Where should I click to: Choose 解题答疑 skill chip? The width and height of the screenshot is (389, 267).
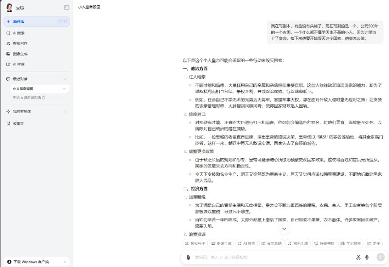pyautogui.click(x=324, y=244)
